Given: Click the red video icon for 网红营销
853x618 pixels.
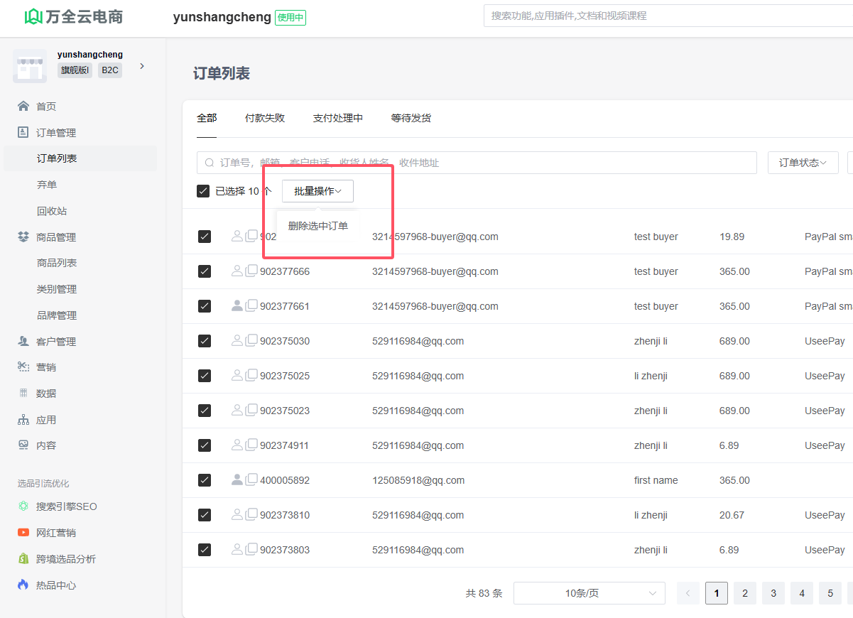Looking at the screenshot, I should 23,533.
